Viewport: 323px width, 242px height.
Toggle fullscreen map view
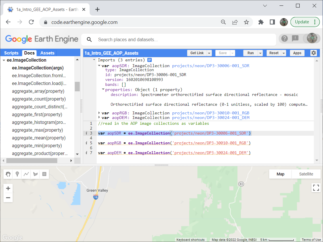tap(316, 188)
